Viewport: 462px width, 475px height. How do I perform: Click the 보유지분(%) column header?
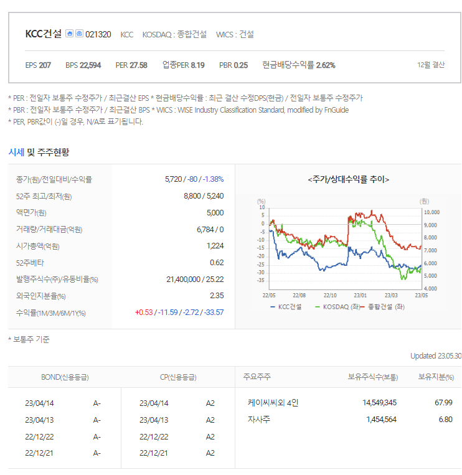(436, 377)
